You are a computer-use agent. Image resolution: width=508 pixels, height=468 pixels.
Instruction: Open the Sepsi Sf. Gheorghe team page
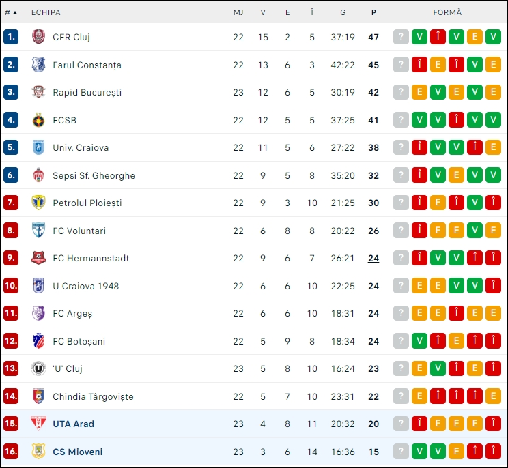click(94, 175)
